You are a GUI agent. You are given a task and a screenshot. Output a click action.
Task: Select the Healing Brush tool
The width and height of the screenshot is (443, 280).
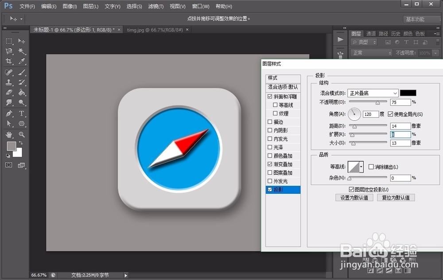[9, 73]
